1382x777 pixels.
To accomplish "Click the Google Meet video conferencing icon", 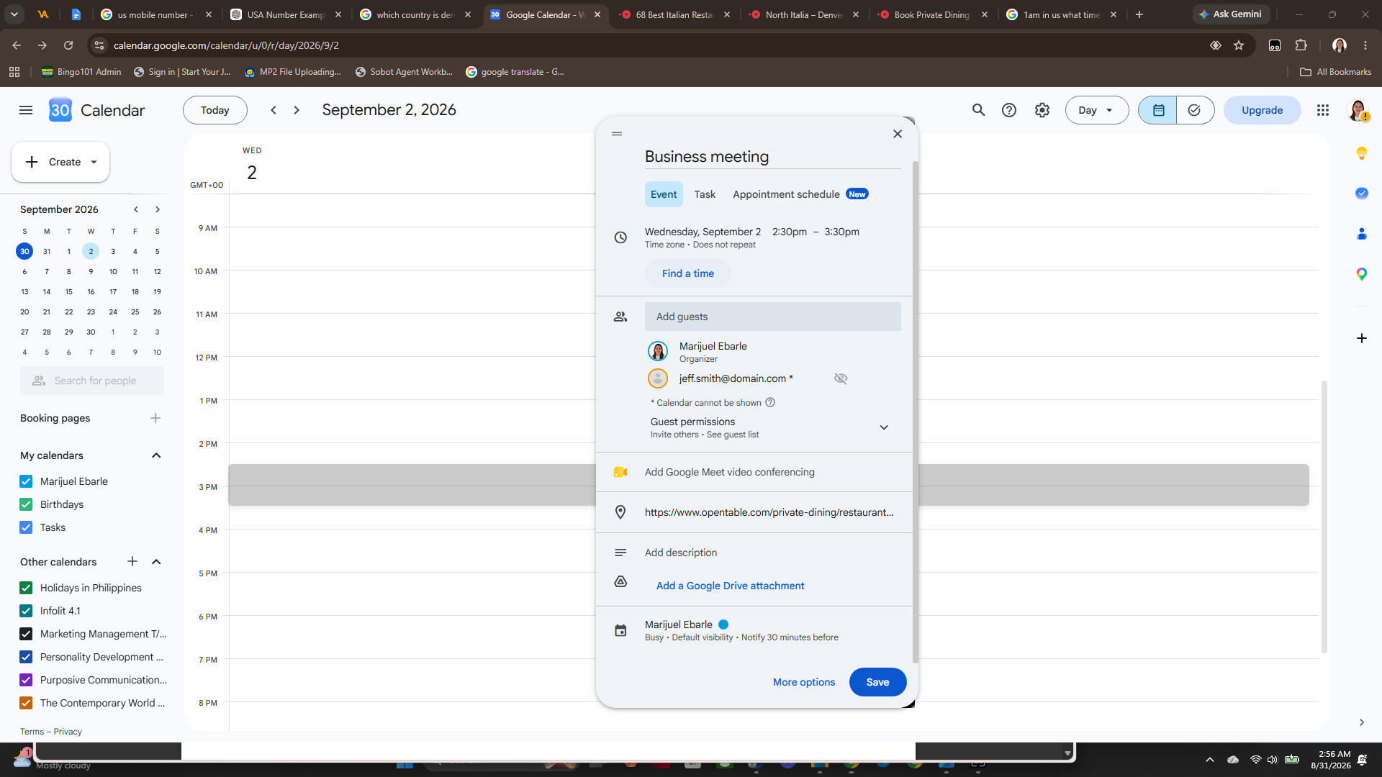I will coord(620,472).
